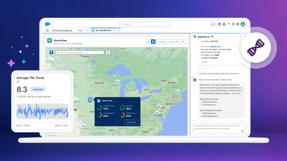The width and height of the screenshot is (287, 161).
Task: Expand more actions dropdown beside Send CDA
Action: coord(183,41)
